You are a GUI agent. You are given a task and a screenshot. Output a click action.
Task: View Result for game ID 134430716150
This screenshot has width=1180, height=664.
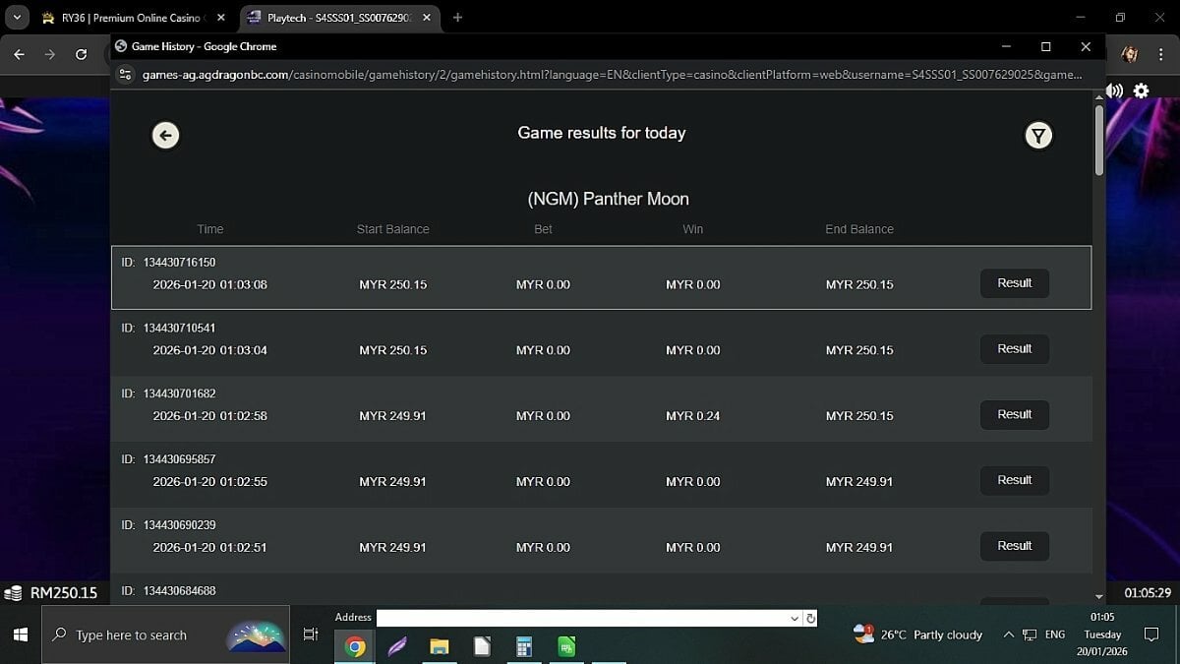tap(1014, 283)
